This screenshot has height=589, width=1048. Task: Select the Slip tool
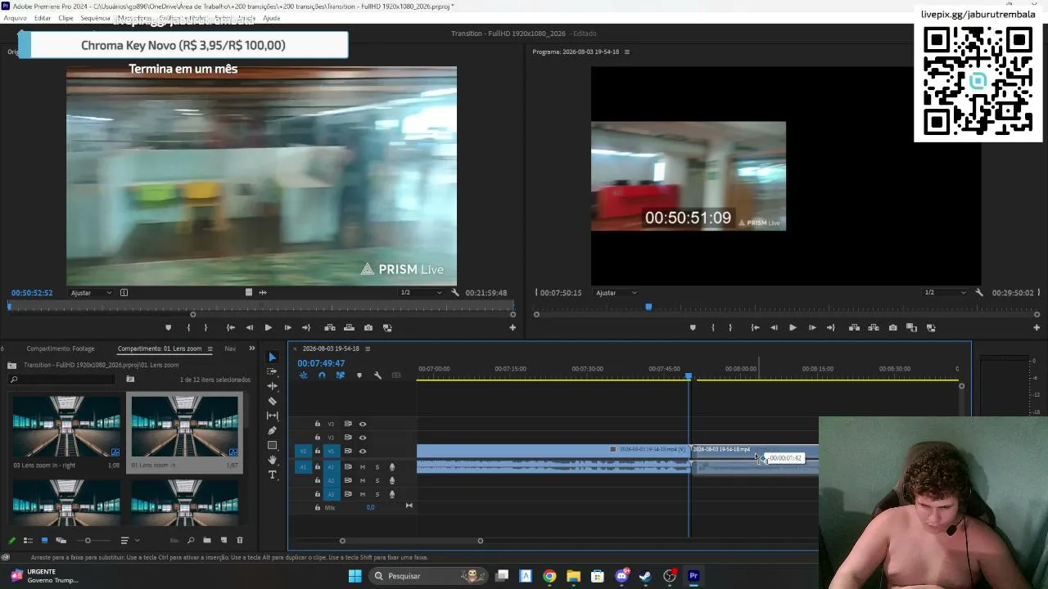click(x=273, y=416)
